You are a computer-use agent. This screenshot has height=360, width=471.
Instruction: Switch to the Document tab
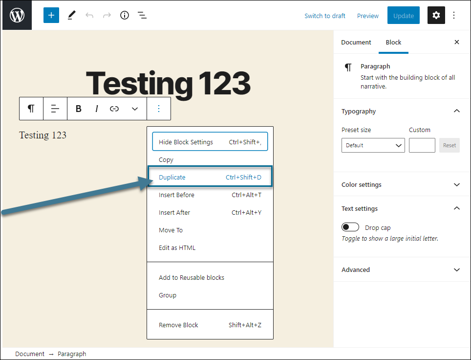coord(356,43)
